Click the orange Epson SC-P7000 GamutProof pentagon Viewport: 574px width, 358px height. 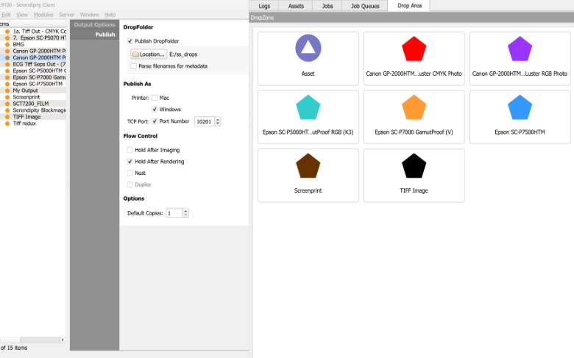click(x=414, y=108)
